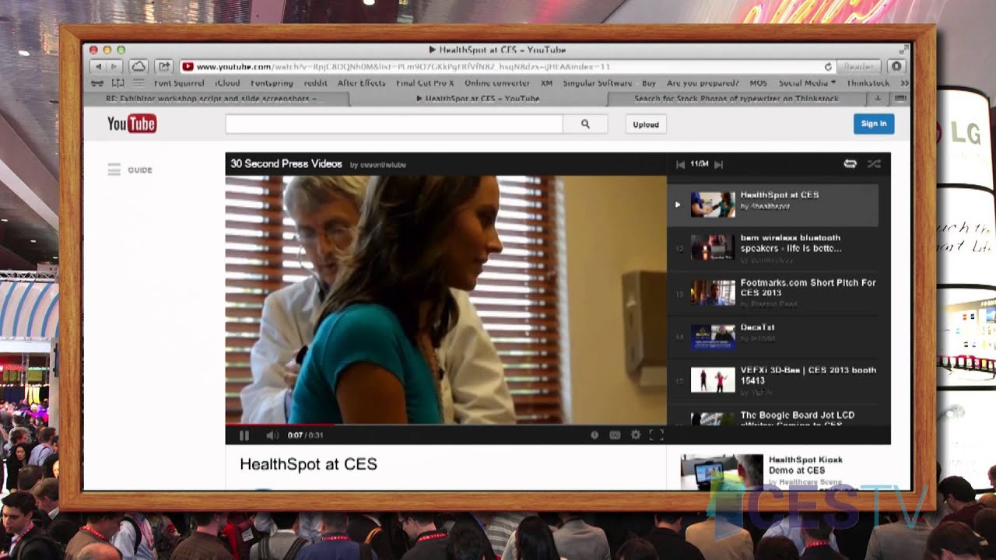The height and width of the screenshot is (560, 996).
Task: Switch to the Exhibitor workshop script tab
Action: coord(216,99)
